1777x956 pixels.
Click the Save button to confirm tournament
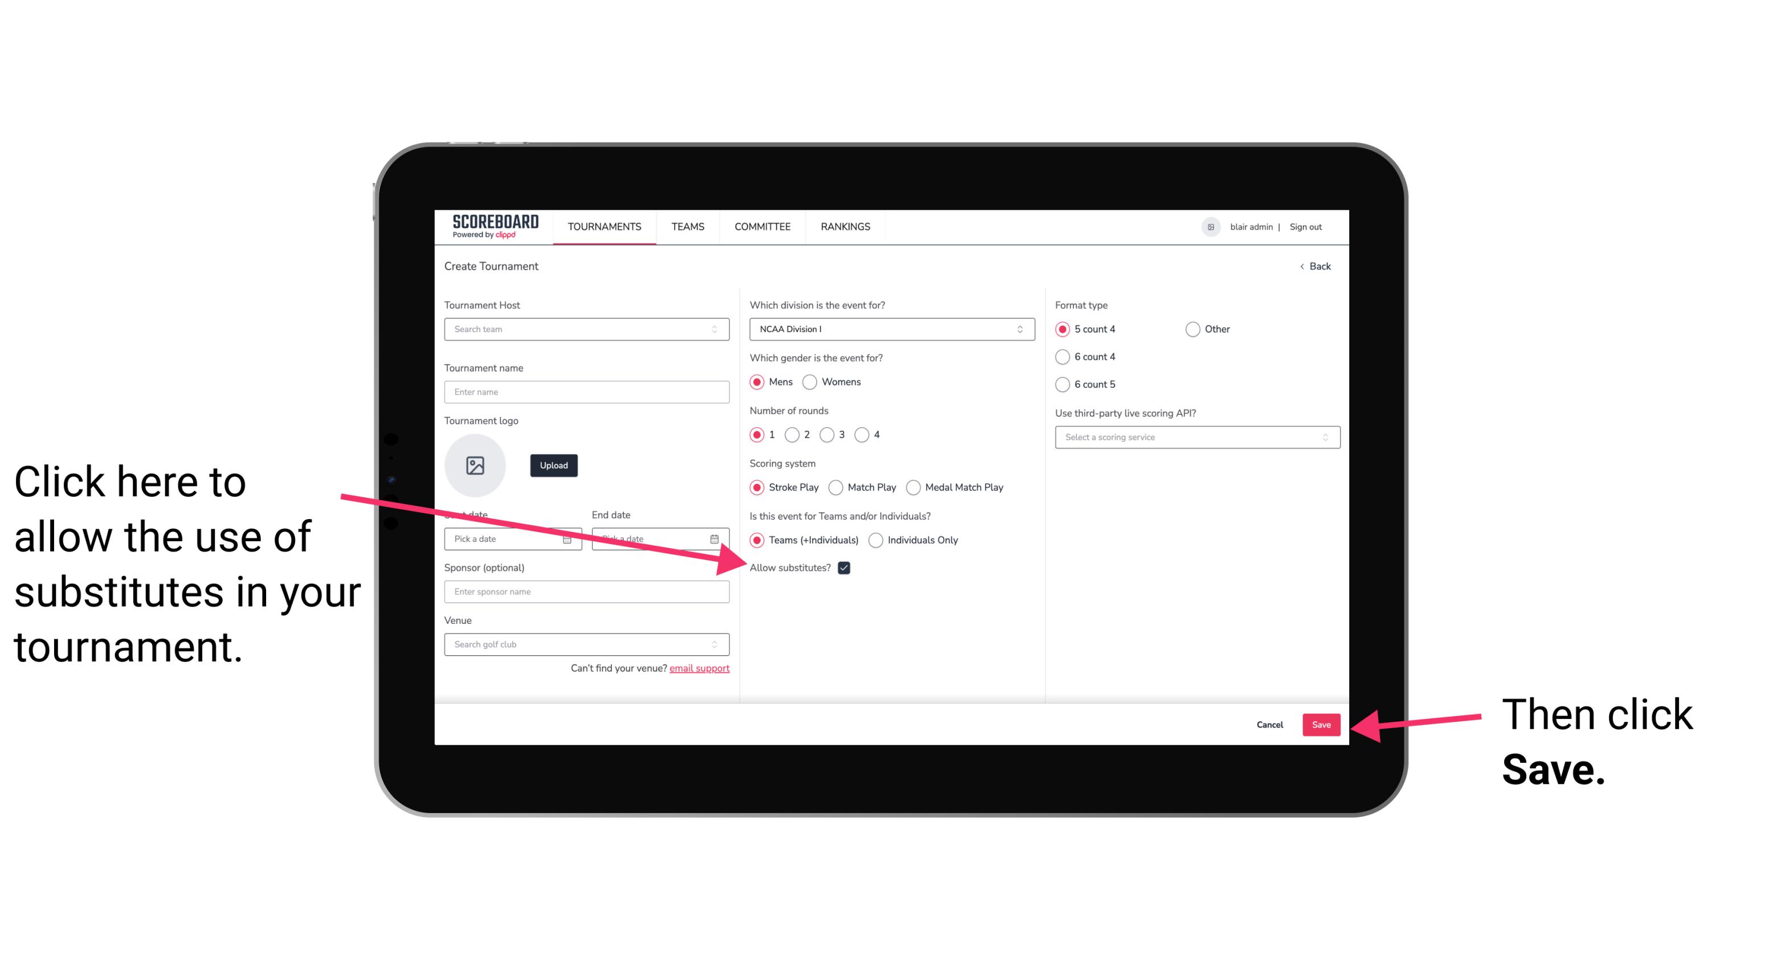[x=1322, y=723]
